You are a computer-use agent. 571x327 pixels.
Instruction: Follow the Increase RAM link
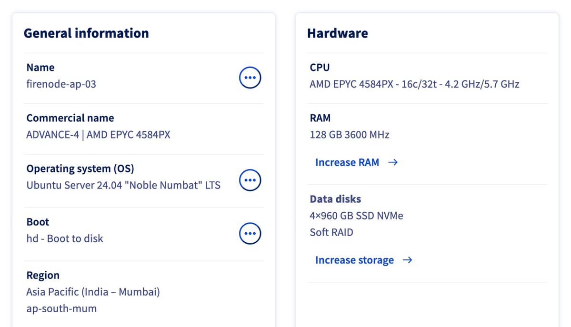pos(348,162)
